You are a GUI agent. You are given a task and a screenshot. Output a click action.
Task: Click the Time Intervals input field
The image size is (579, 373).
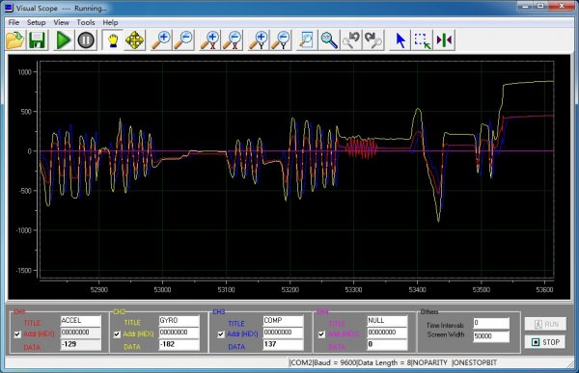click(x=491, y=323)
